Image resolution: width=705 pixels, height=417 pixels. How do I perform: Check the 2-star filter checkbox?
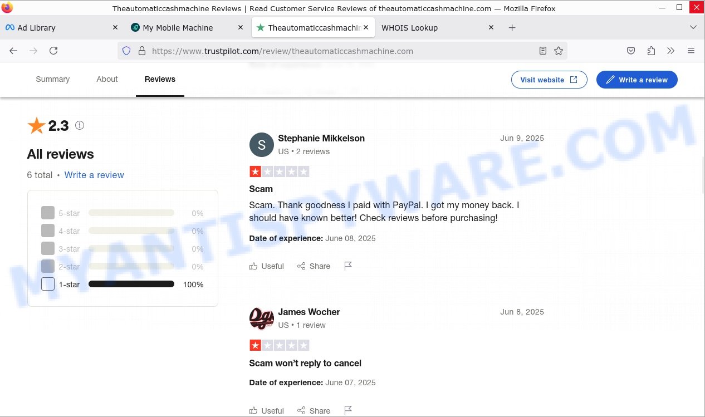point(48,266)
